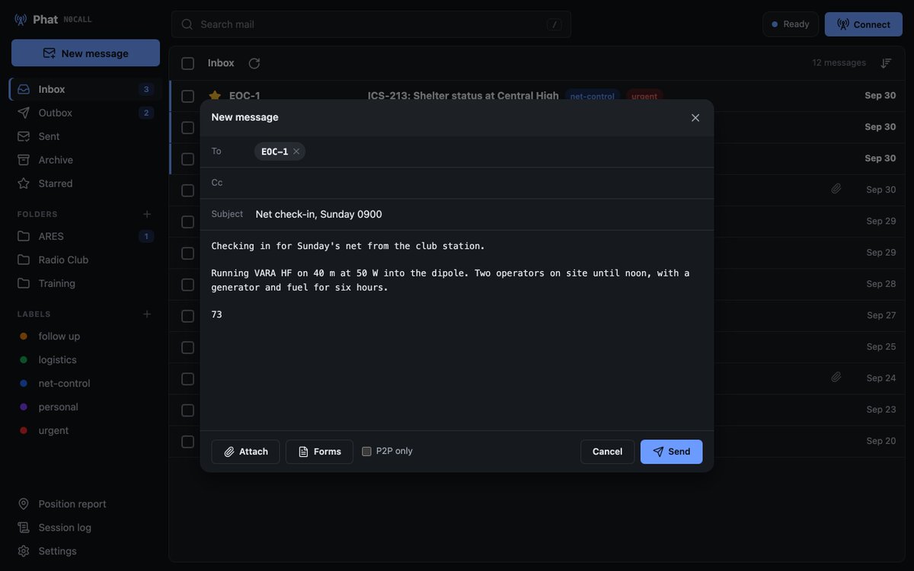Send the message

coord(671,451)
